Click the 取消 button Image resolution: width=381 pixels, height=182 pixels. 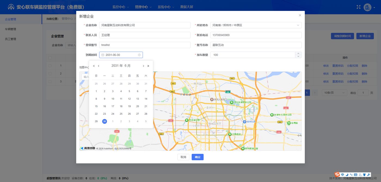click(183, 157)
